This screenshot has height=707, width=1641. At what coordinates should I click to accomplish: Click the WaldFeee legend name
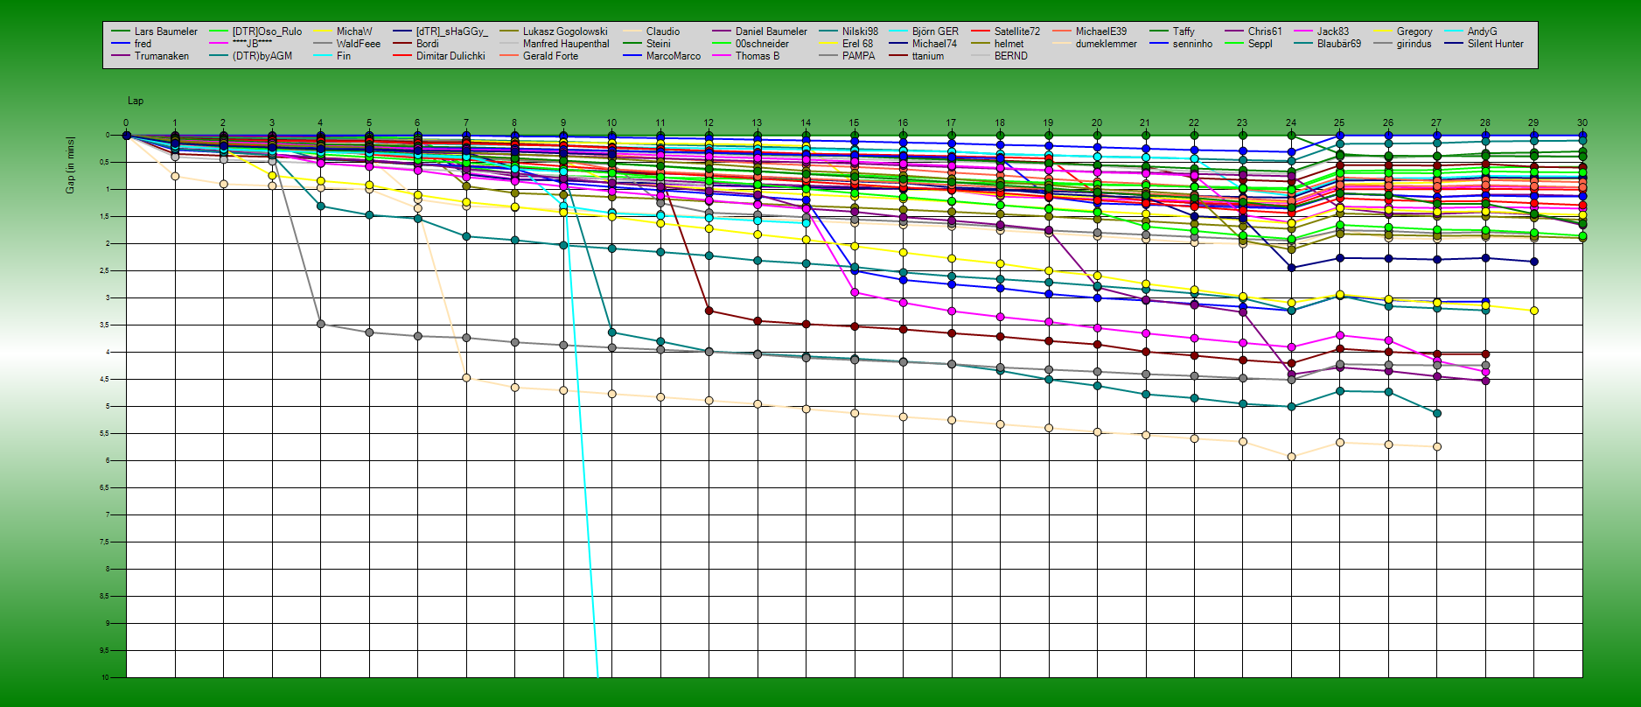[359, 44]
